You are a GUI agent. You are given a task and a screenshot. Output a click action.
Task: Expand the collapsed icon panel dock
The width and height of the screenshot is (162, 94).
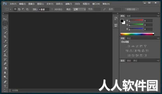tap(117, 13)
